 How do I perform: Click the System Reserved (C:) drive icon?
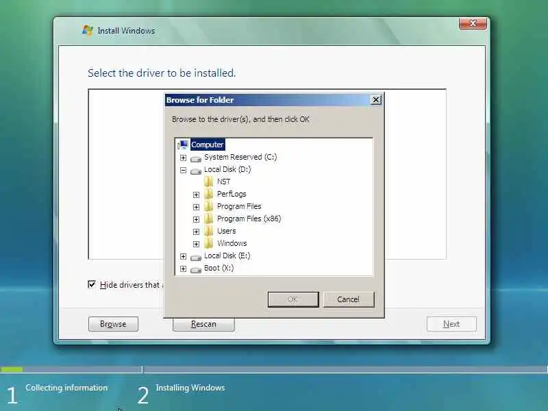click(196, 159)
